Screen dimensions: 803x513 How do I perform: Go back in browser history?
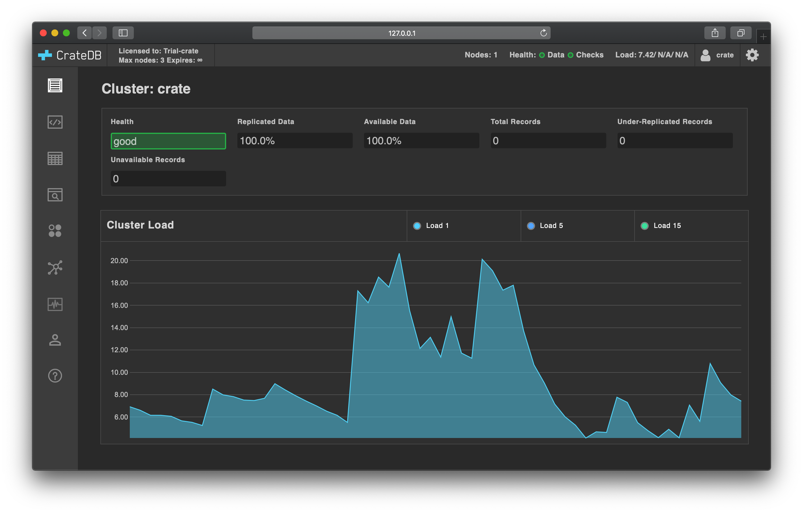85,33
